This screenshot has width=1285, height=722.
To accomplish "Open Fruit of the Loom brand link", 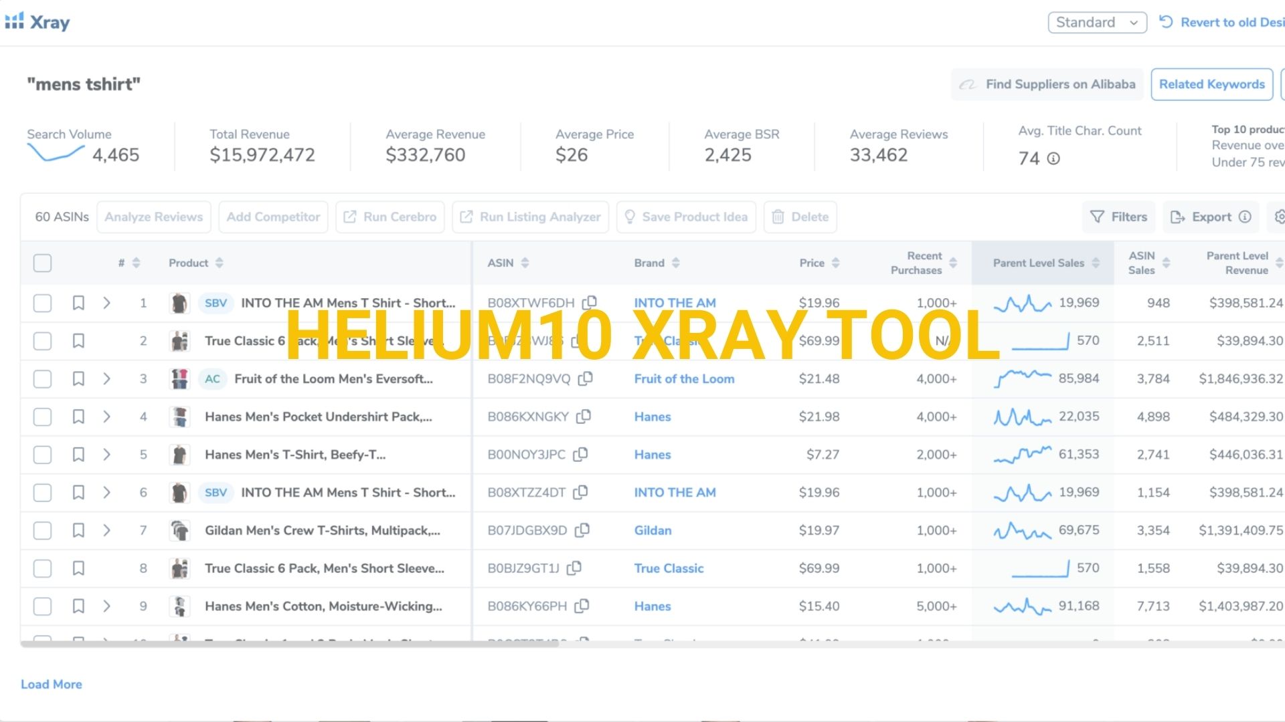I will click(684, 378).
